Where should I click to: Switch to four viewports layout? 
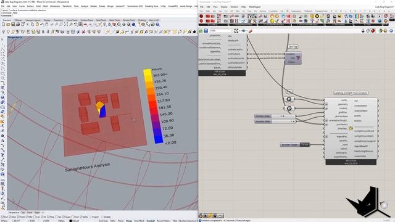pos(80,25)
